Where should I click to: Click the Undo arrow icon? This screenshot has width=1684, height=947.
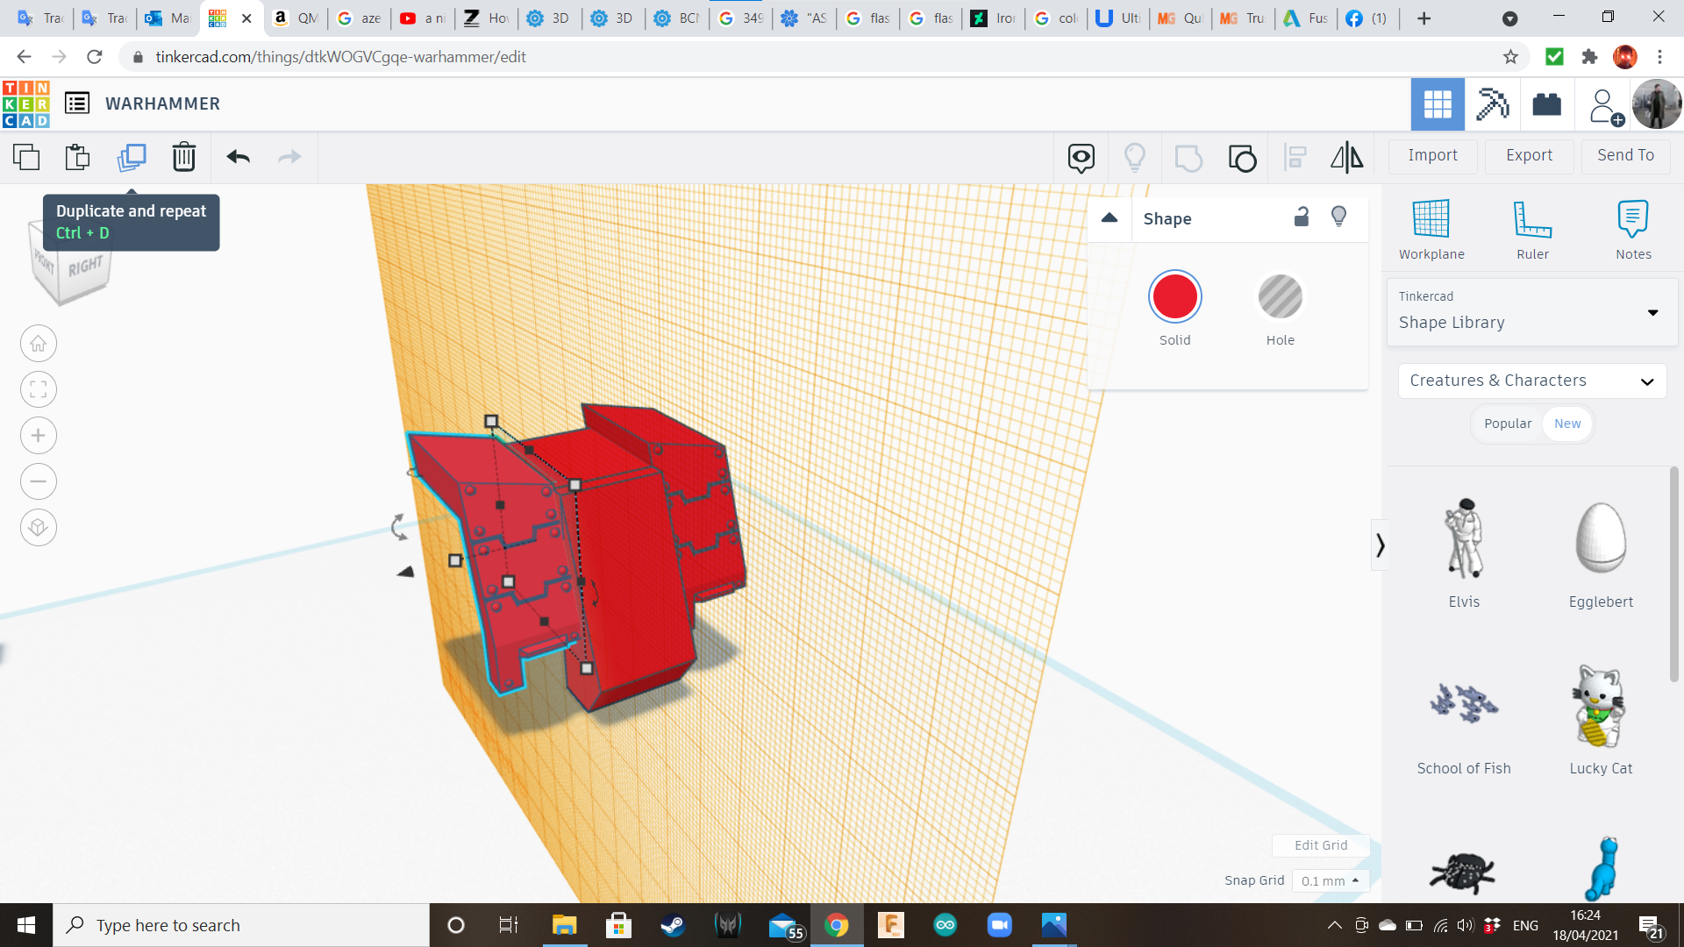[238, 157]
